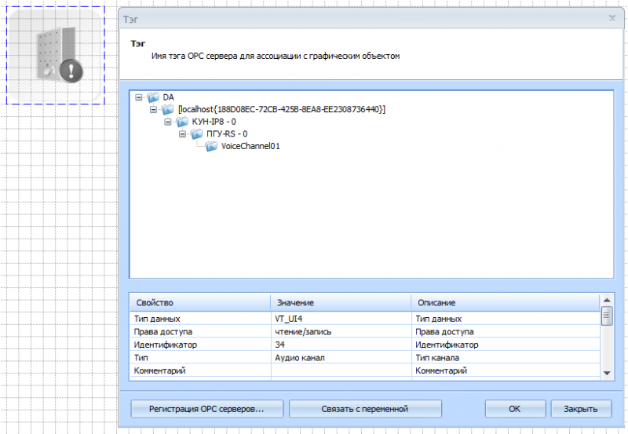Click the VoiceChannel01 tag icon
This screenshot has width=628, height=434.
[211, 146]
